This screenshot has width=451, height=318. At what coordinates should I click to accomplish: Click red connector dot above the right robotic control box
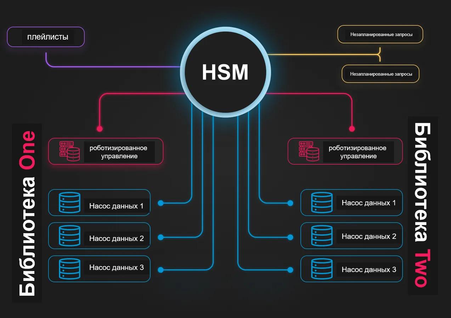click(352, 129)
